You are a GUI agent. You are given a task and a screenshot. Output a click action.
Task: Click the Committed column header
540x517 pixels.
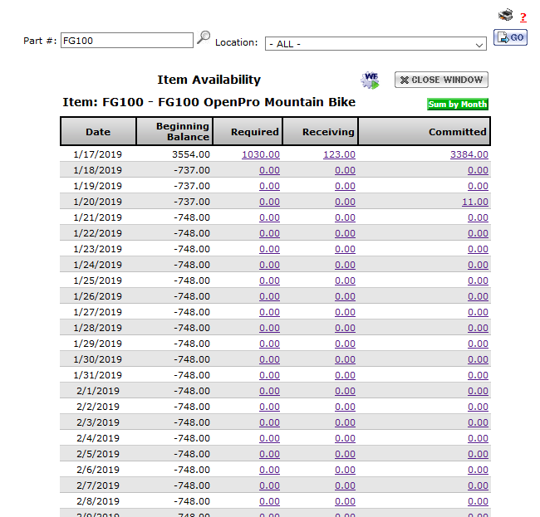pyautogui.click(x=457, y=132)
